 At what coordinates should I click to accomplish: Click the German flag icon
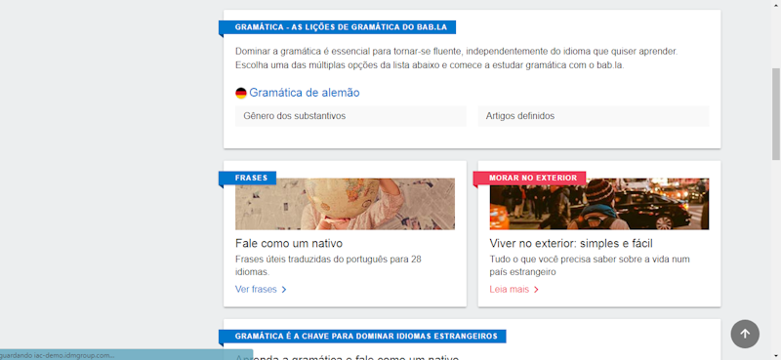click(241, 93)
